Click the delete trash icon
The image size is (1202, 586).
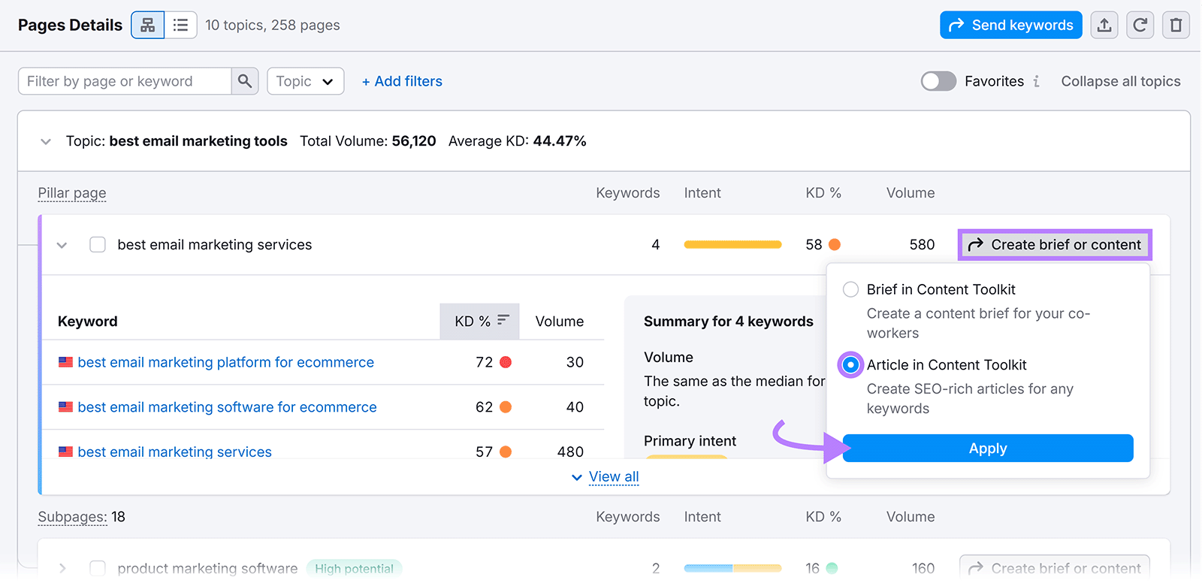[1176, 26]
